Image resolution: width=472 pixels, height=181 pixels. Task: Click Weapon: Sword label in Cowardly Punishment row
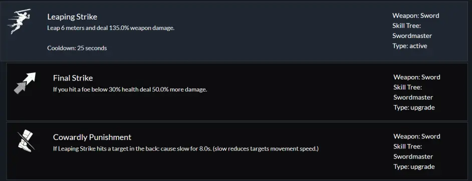pos(416,136)
